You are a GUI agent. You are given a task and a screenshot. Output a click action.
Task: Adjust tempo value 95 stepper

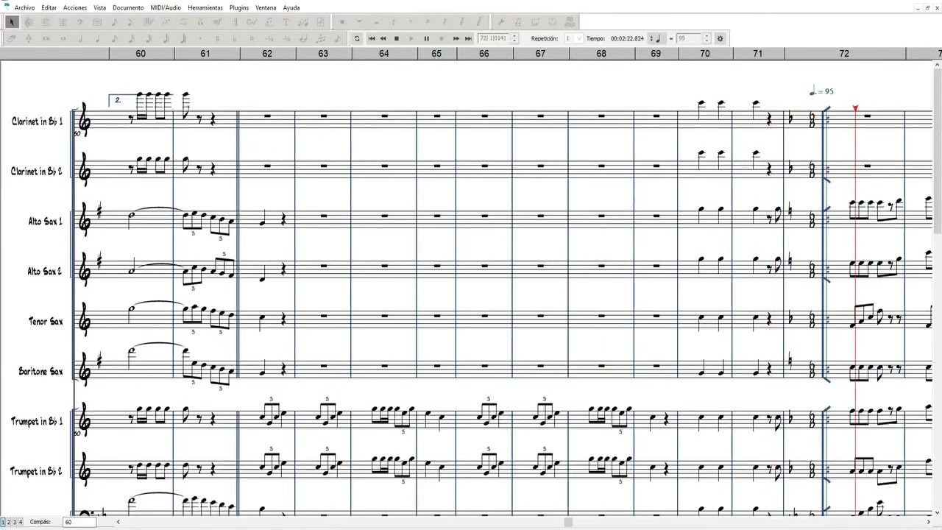tap(706, 38)
